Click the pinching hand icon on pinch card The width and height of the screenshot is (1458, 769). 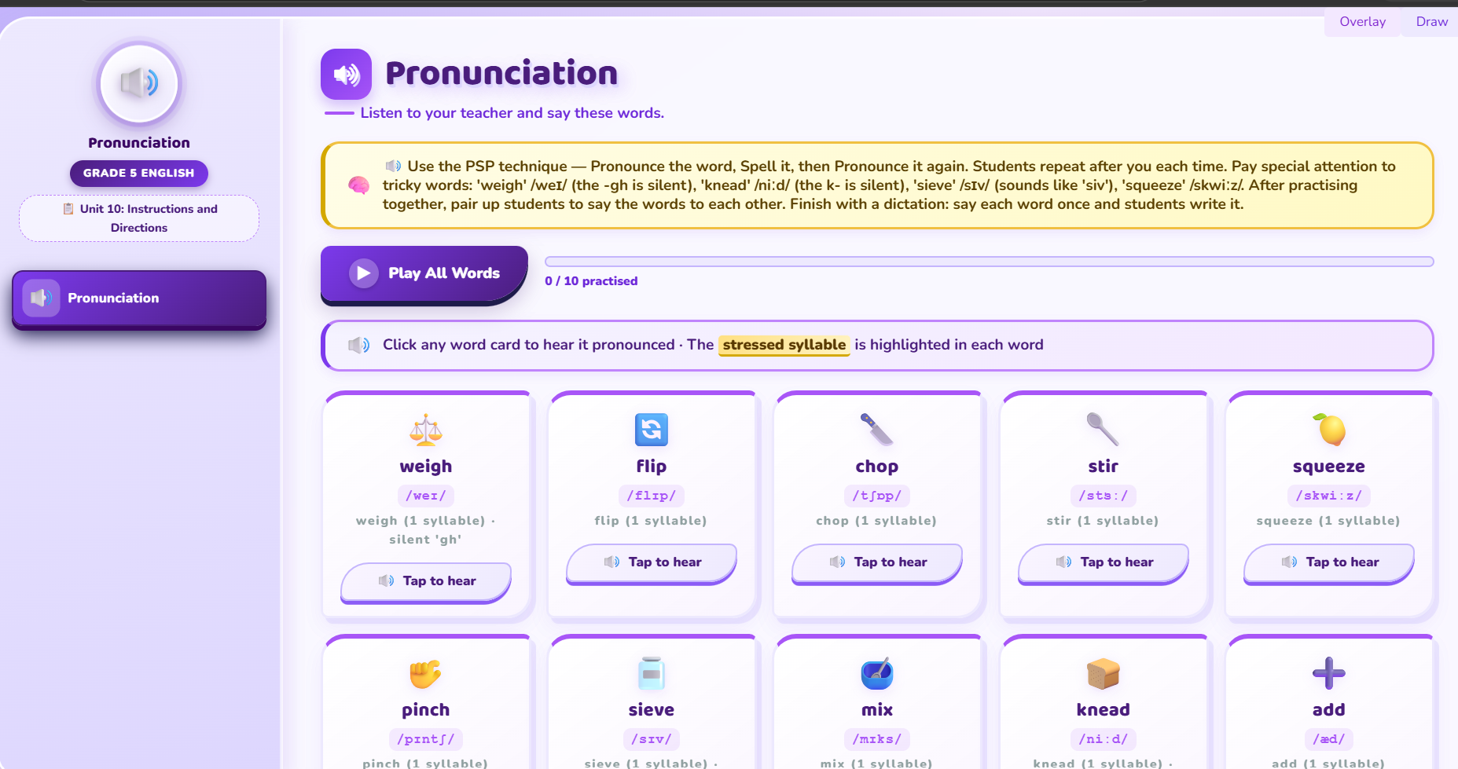(x=426, y=673)
